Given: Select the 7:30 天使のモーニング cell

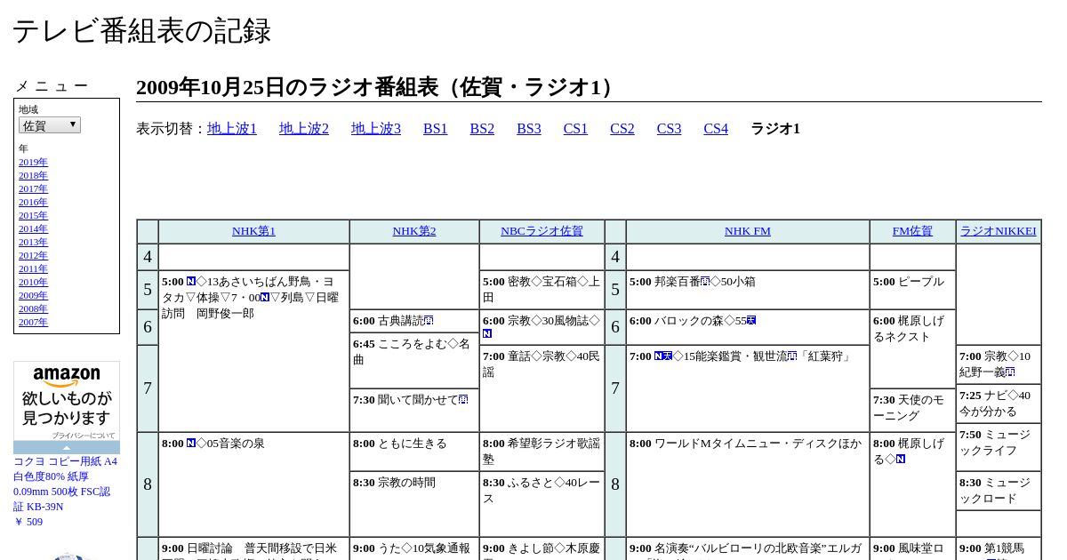Looking at the screenshot, I should (x=912, y=411).
